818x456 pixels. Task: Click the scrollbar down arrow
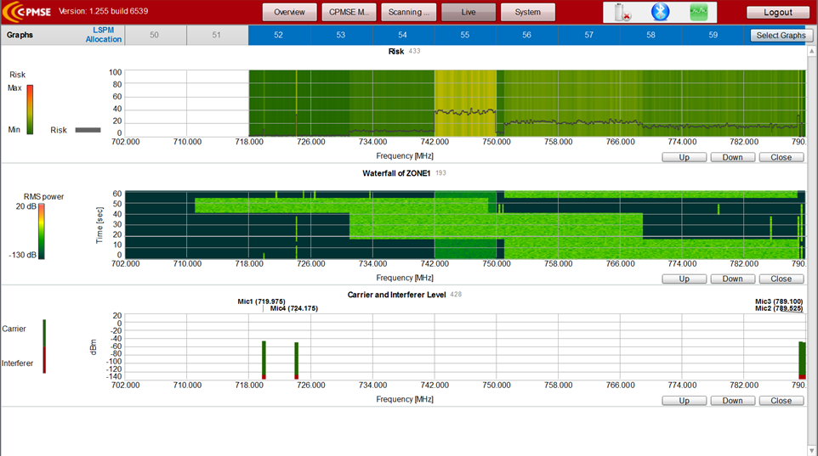(812, 451)
